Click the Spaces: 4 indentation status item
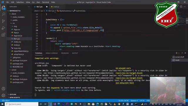The image size is (188, 106). tap(134, 100)
